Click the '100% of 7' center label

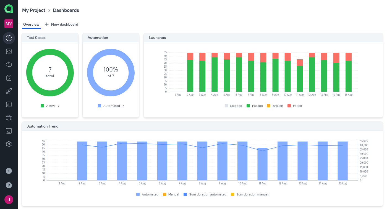[x=111, y=72]
